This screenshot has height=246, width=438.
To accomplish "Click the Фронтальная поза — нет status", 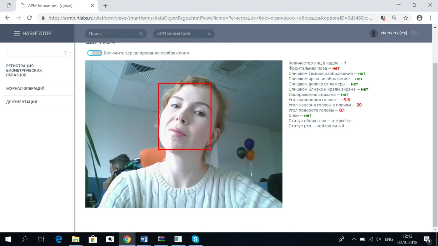I will [314, 68].
